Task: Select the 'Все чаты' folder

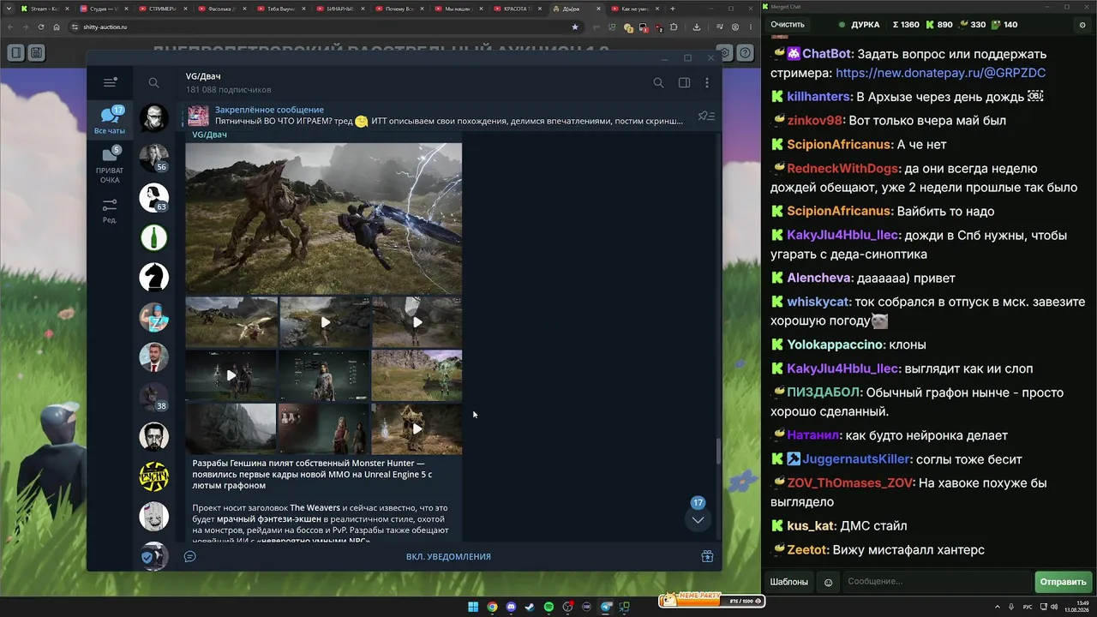Action: [x=110, y=120]
